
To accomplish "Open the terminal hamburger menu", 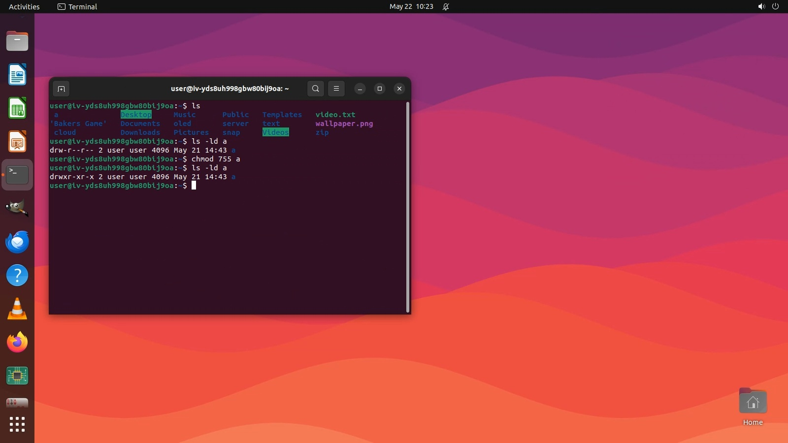I will (336, 89).
